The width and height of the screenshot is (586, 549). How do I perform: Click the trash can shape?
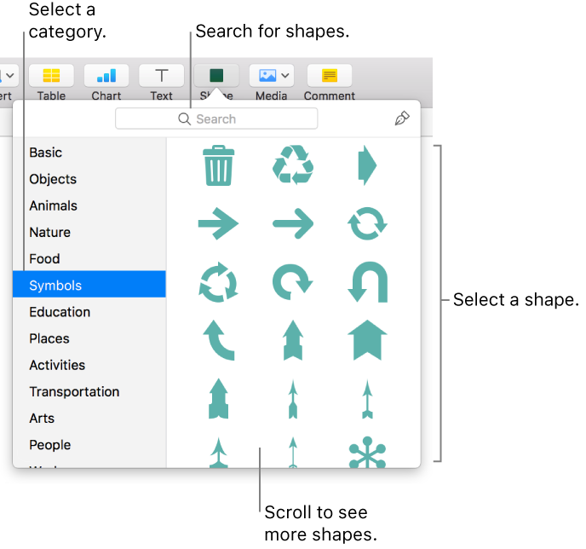tap(218, 165)
